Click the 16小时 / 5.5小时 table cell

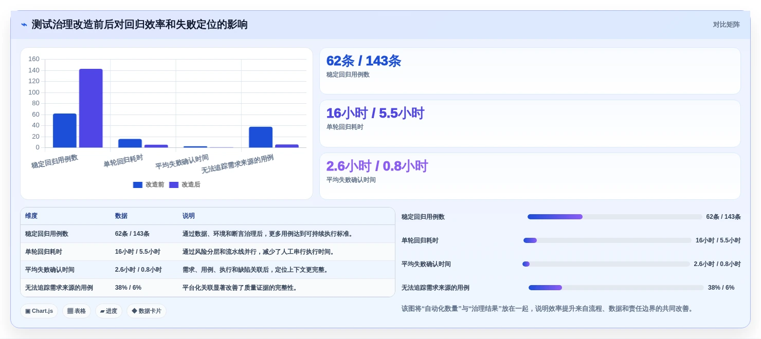138,252
